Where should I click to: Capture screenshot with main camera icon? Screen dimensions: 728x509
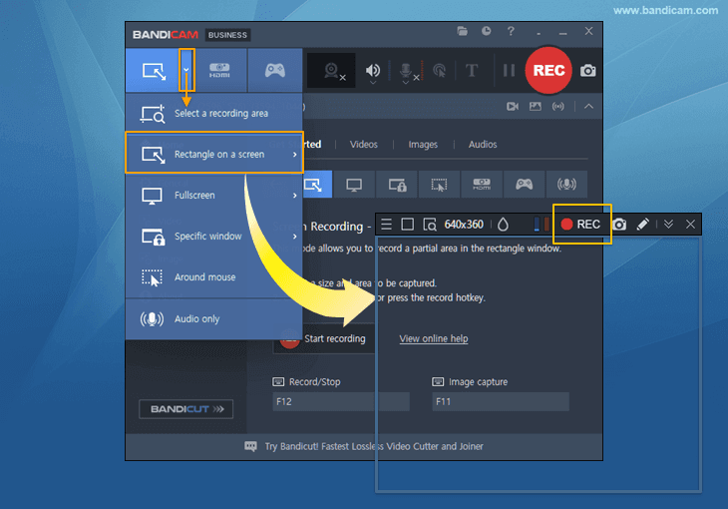click(x=587, y=71)
